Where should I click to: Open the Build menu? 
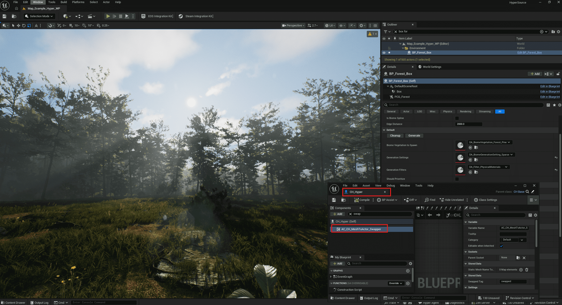tap(64, 2)
